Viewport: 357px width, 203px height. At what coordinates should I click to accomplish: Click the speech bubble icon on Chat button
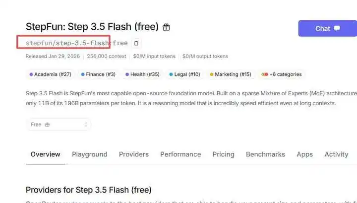coord(337,28)
